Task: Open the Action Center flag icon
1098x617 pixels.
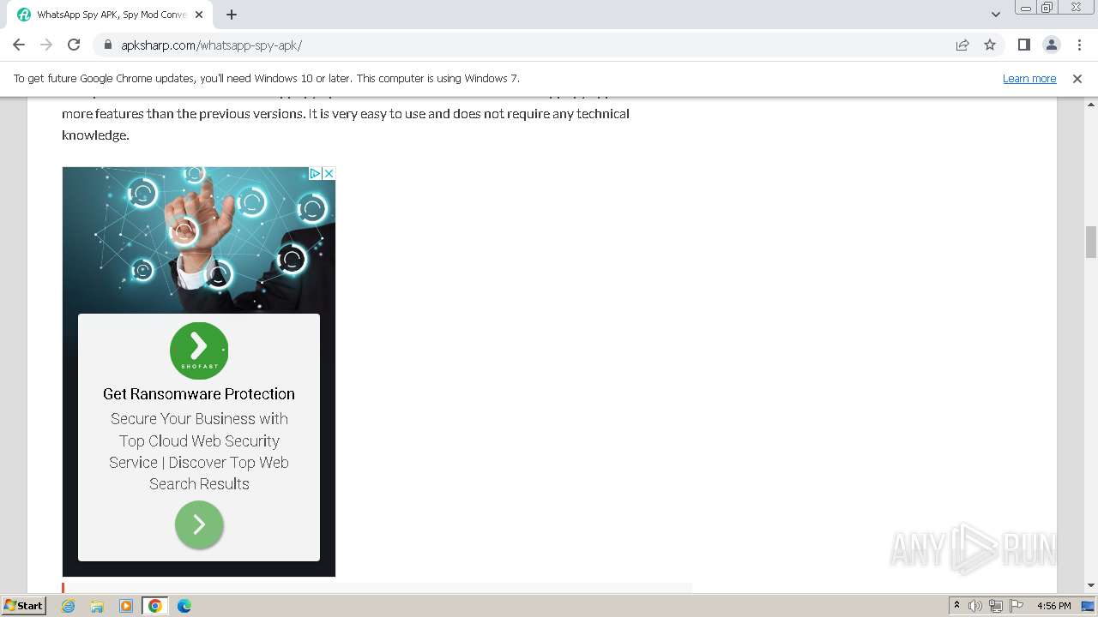Action: (1017, 606)
